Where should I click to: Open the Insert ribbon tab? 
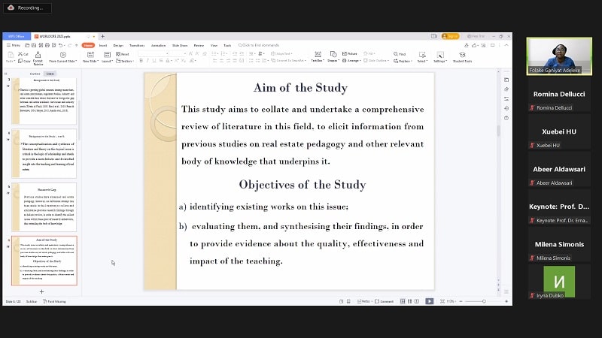(x=104, y=45)
